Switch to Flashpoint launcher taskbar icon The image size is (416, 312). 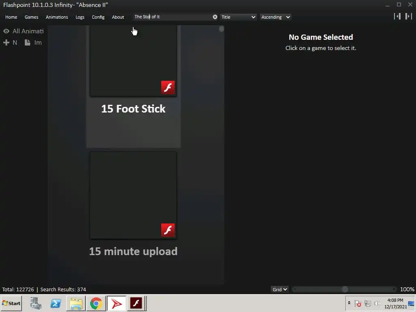(116, 303)
